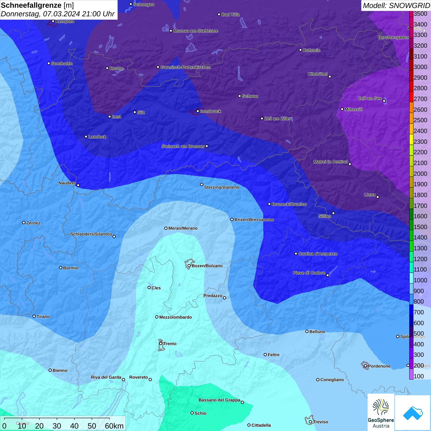Click the Predazzo town label
The height and width of the screenshot is (431, 431).
tap(213, 296)
